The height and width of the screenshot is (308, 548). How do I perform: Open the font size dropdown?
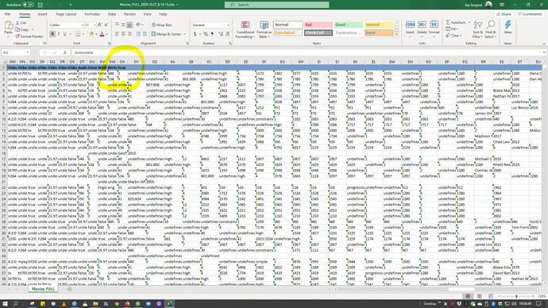point(95,25)
